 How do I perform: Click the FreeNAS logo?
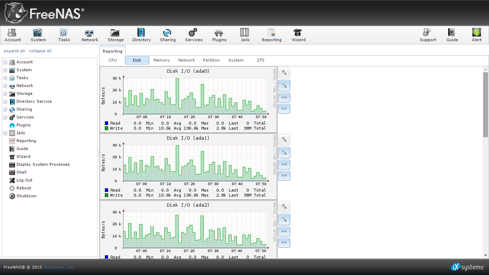pyautogui.click(x=44, y=13)
